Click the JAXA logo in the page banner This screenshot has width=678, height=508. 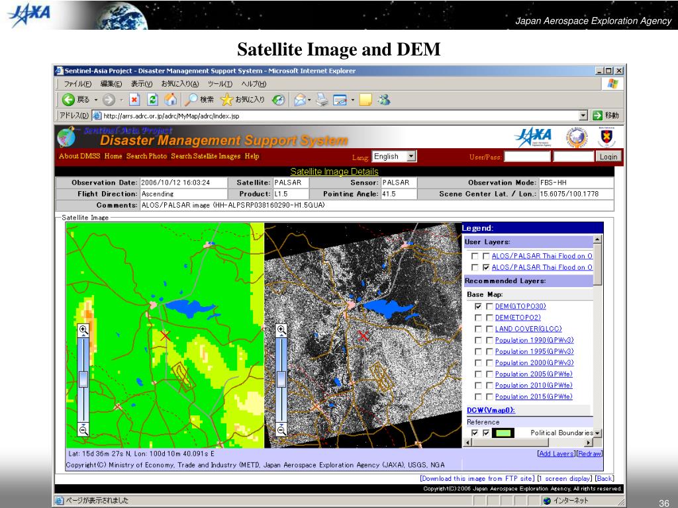click(534, 138)
